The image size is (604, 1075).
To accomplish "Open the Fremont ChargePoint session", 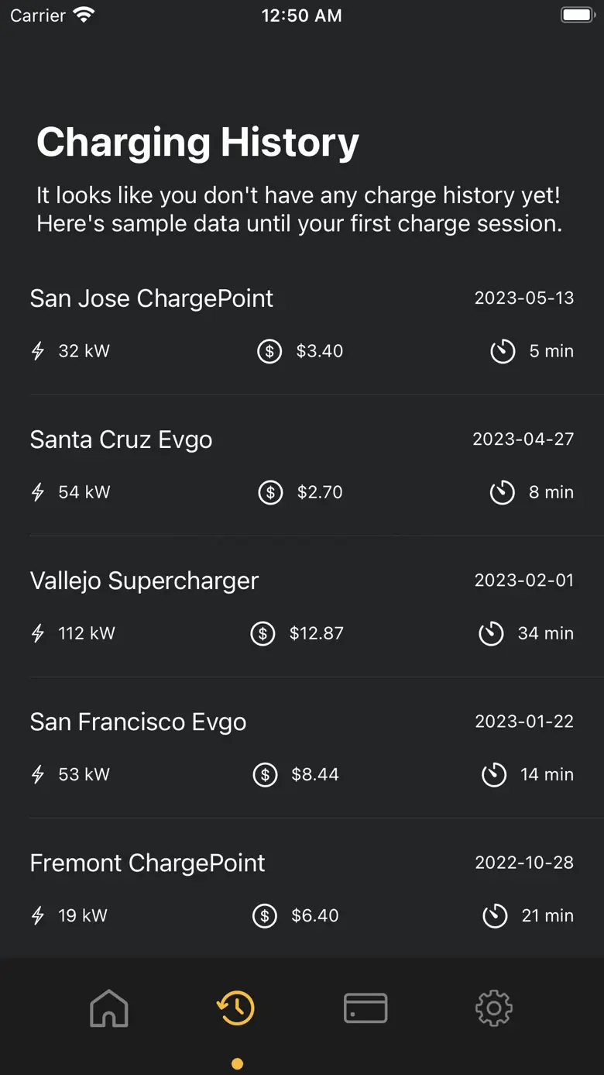I will click(x=147, y=863).
